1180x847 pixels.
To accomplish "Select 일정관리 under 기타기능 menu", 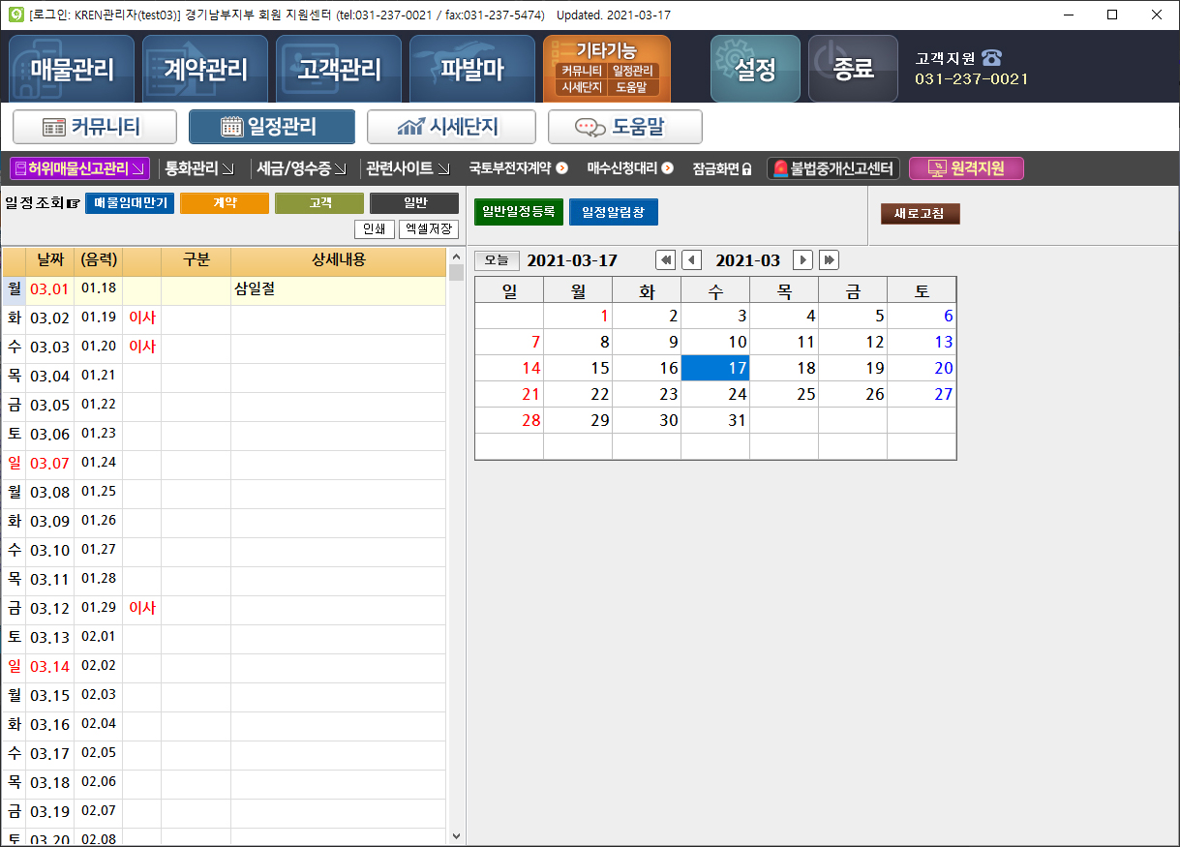I will pyautogui.click(x=633, y=70).
